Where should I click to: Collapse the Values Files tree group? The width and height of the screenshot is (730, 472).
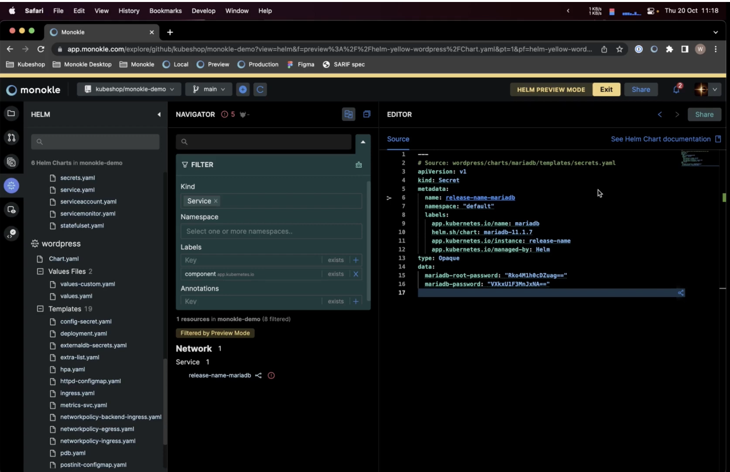click(40, 271)
